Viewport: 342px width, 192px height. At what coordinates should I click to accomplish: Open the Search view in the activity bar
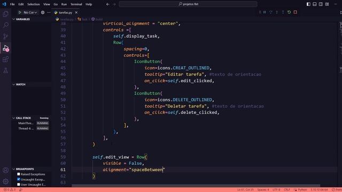click(x=6, y=25)
